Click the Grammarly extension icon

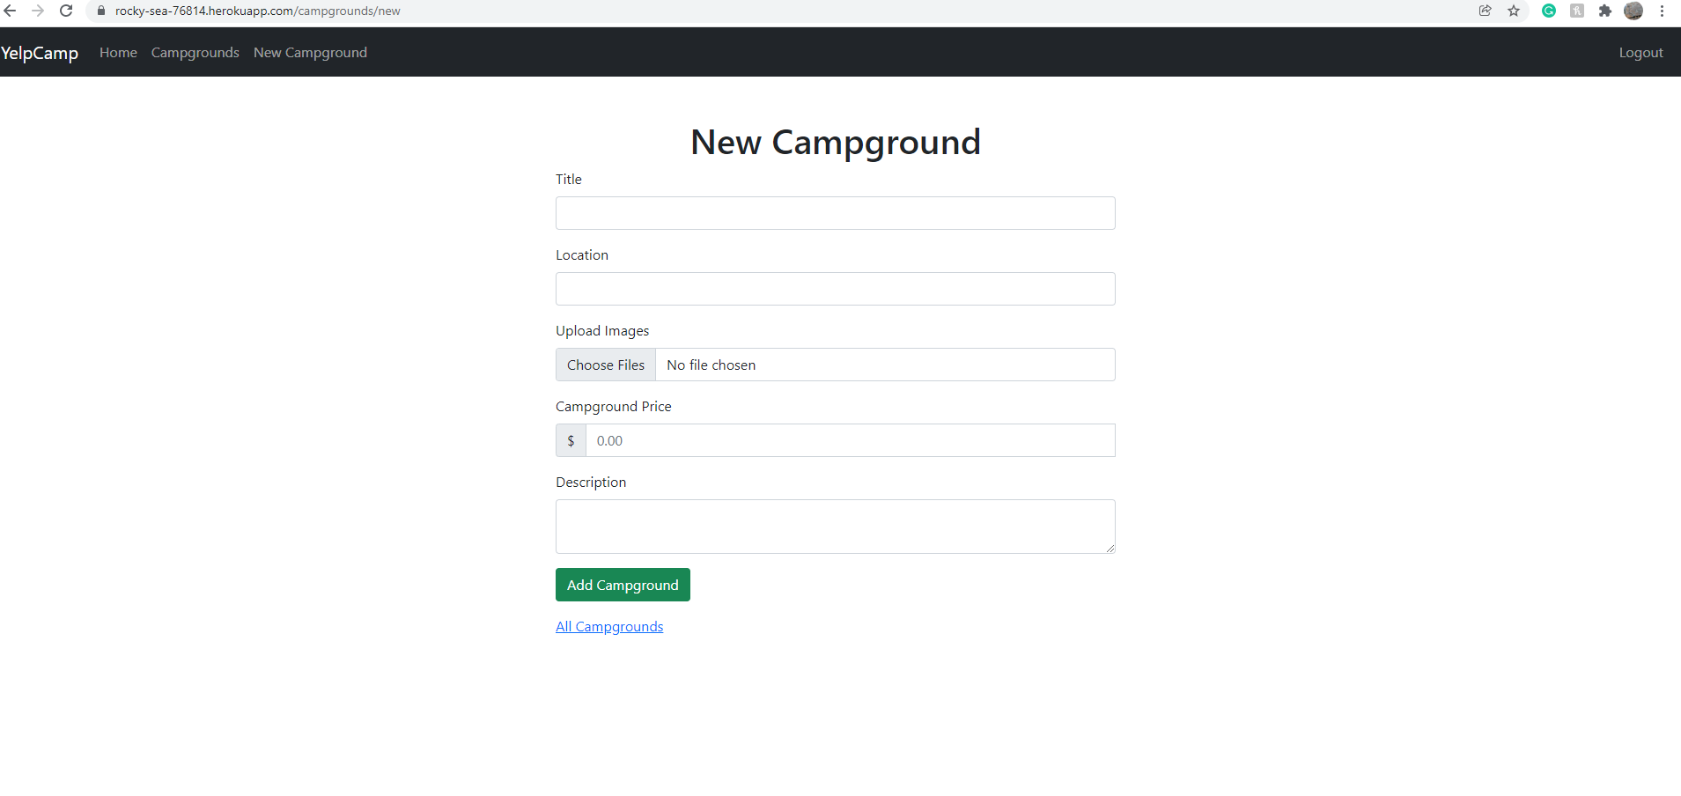(1549, 11)
